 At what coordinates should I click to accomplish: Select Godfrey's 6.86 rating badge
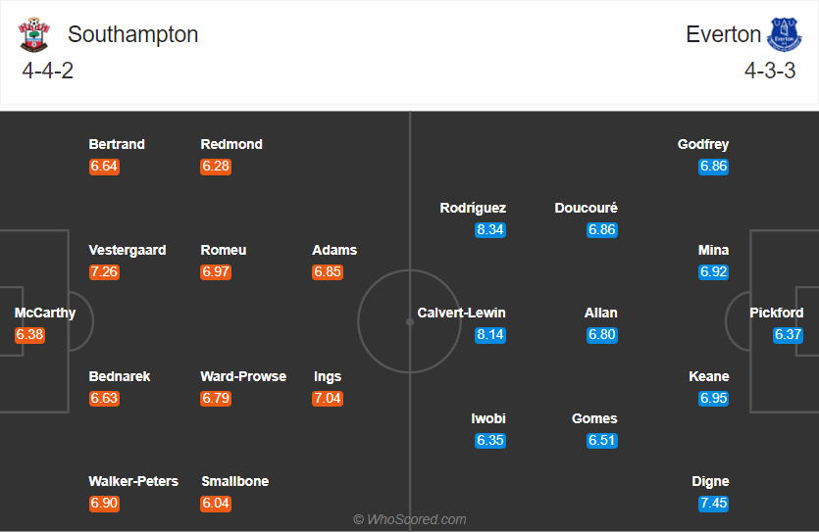(714, 167)
